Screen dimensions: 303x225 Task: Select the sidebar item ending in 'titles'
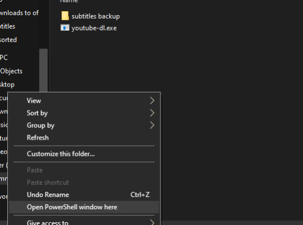click(x=7, y=26)
